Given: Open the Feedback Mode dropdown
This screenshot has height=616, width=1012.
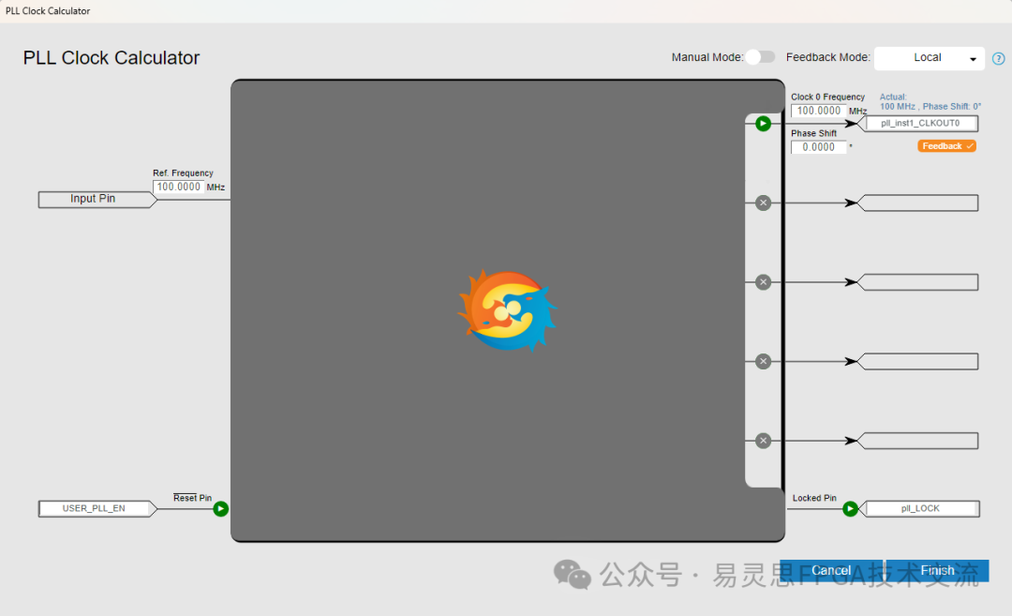Looking at the screenshot, I should click(x=929, y=58).
